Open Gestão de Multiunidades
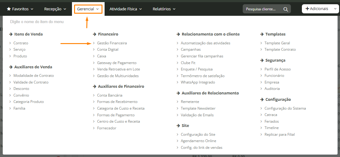This screenshot has height=157, width=340. [x=118, y=76]
